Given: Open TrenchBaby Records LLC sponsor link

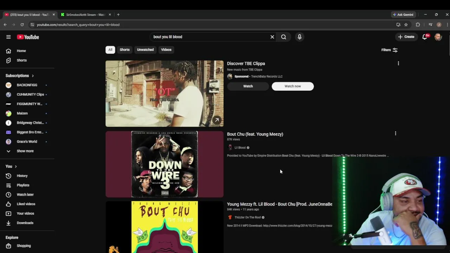Looking at the screenshot, I should coord(266,77).
